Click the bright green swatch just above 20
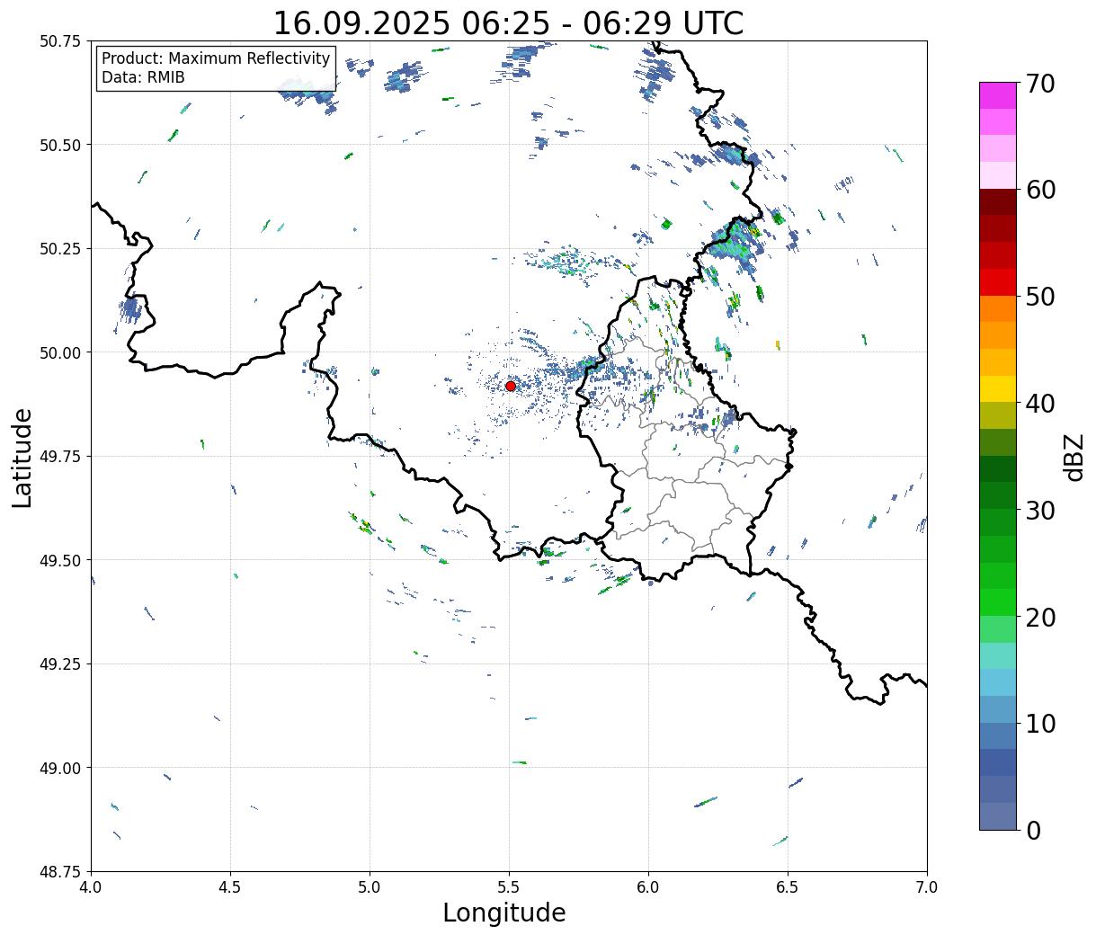Viewport: 1096px width, 935px height. (x=997, y=602)
